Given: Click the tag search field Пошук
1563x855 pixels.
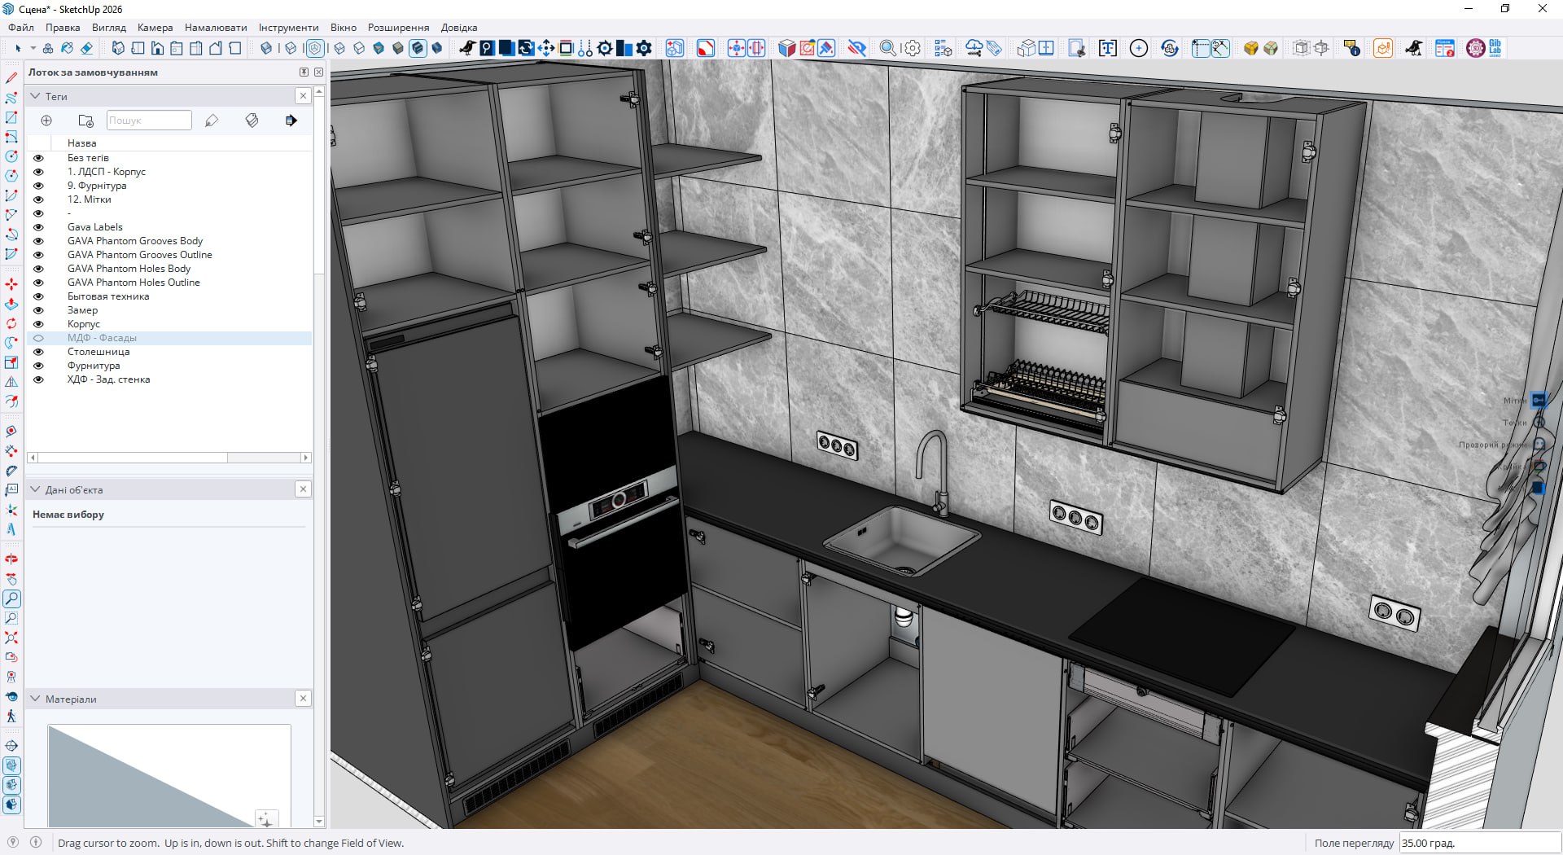Looking at the screenshot, I should pyautogui.click(x=149, y=121).
